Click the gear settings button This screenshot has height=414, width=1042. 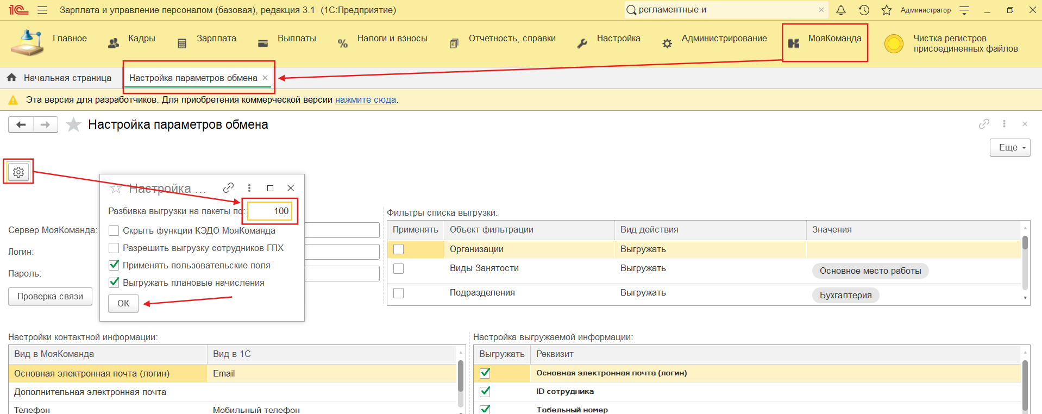(18, 172)
